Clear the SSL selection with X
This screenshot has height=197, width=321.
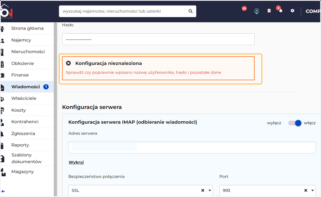[x=203, y=191]
